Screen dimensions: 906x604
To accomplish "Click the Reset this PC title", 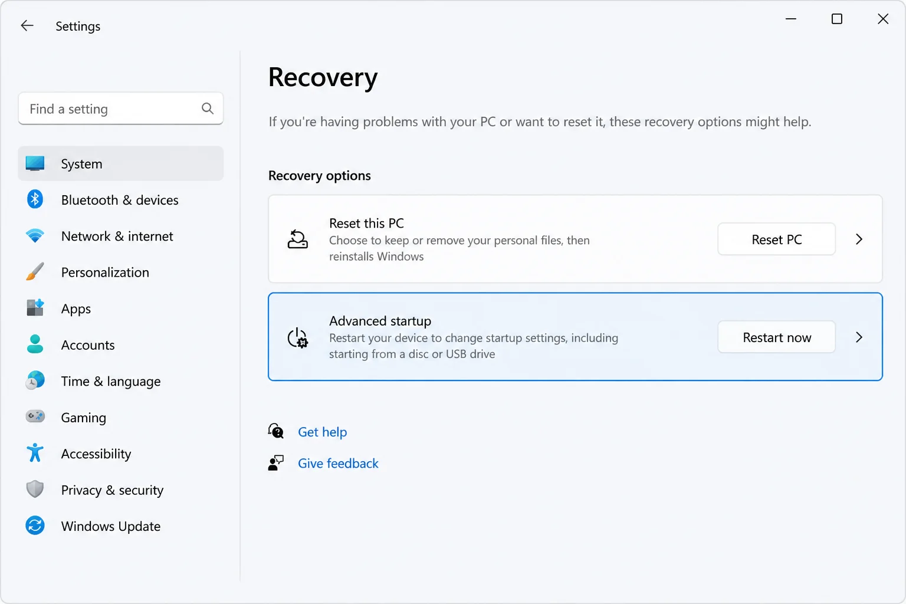I will [366, 223].
